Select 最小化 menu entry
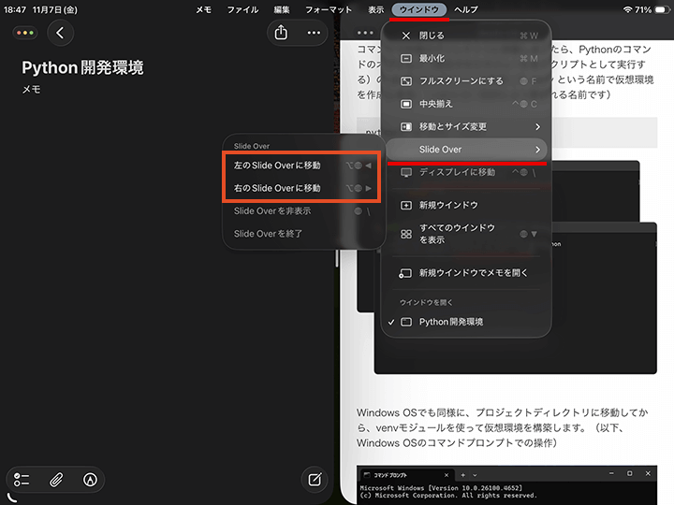This screenshot has height=505, width=674. [466, 58]
